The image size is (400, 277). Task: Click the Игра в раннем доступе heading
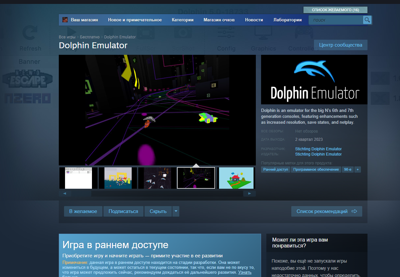point(115,245)
